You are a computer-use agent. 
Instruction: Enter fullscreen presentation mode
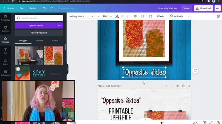(x=211, y=123)
